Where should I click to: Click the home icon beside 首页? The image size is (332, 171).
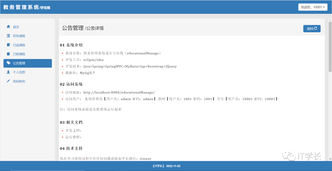click(9, 27)
